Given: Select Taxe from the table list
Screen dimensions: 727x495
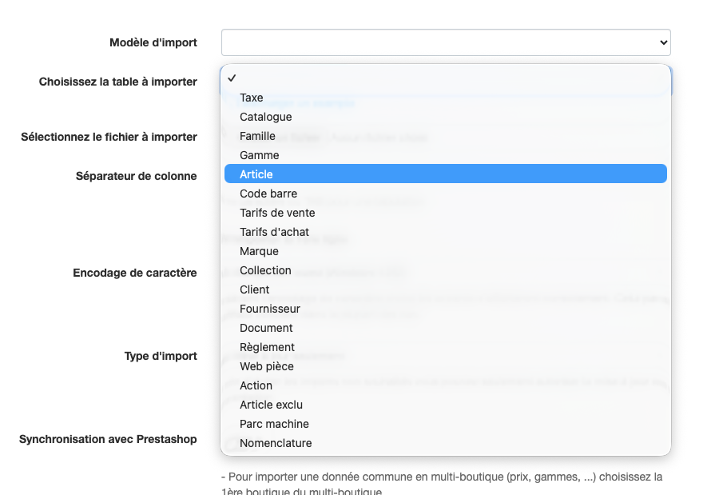Looking at the screenshot, I should point(252,98).
